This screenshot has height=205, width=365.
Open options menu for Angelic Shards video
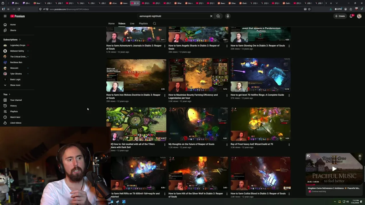[x=227, y=46]
